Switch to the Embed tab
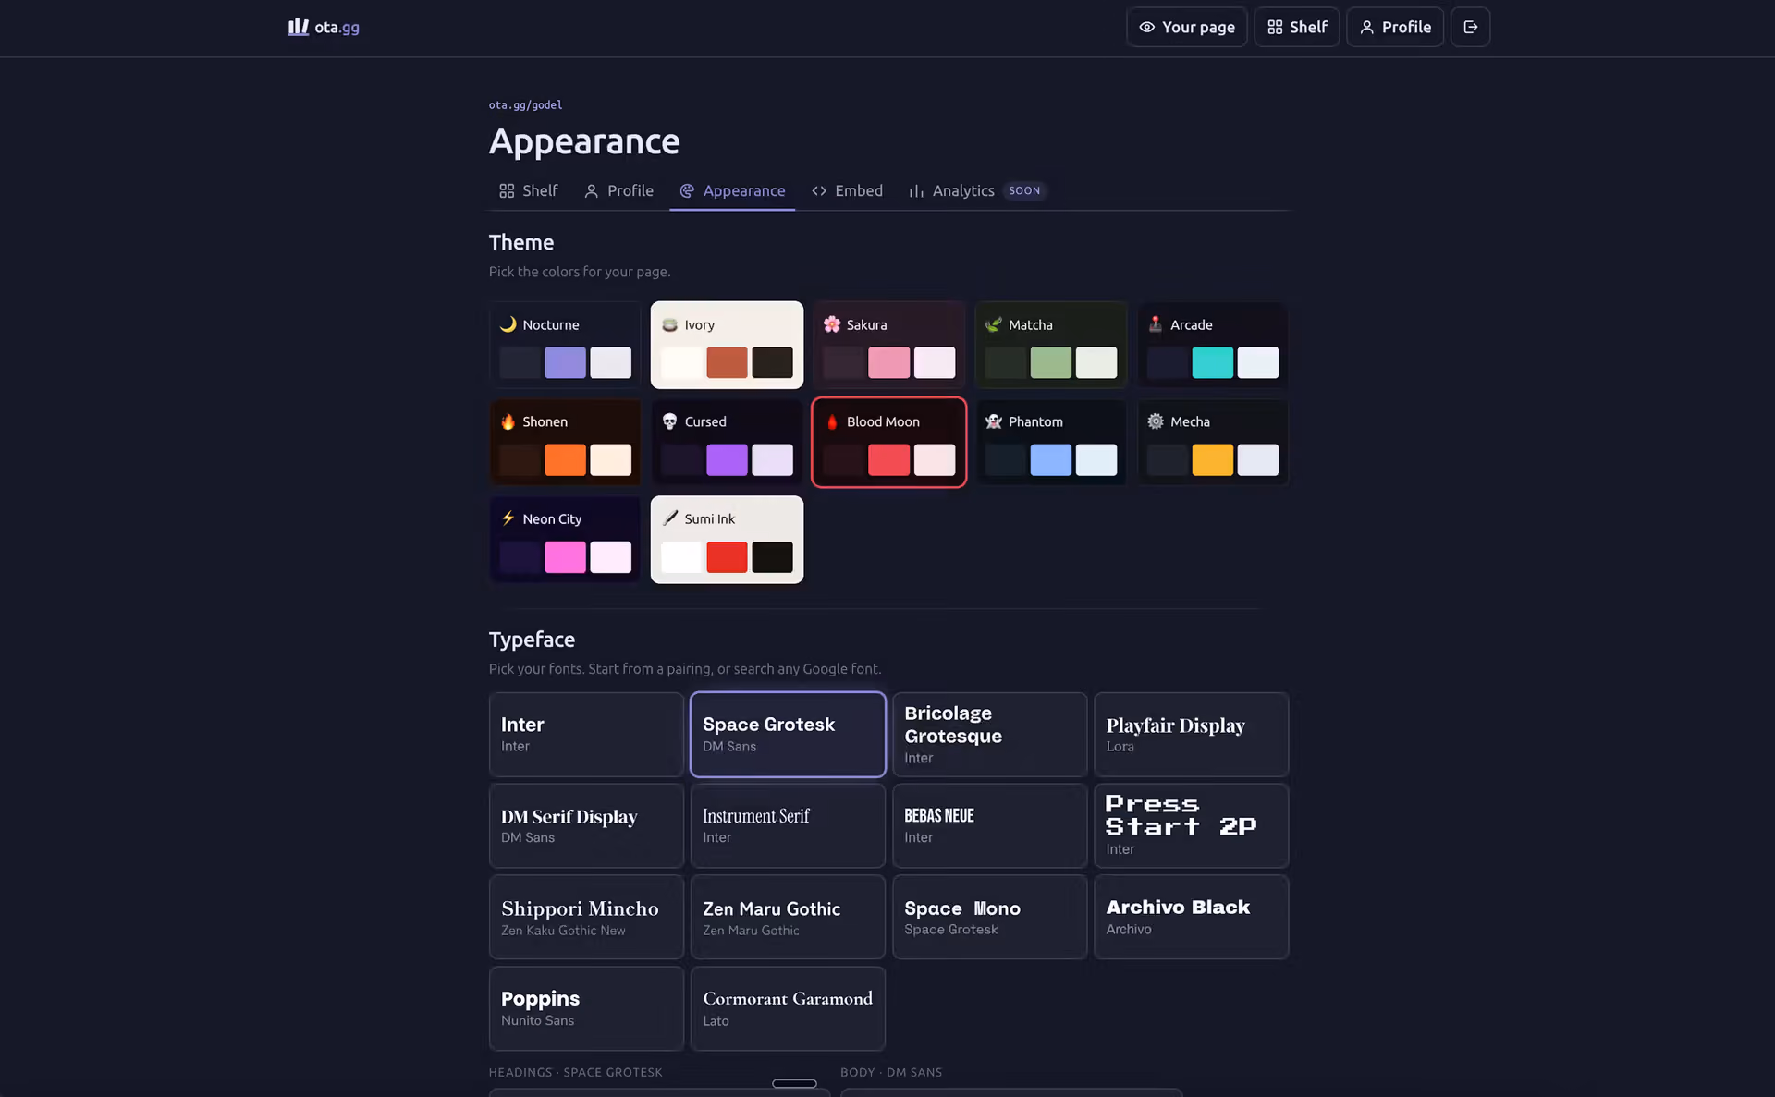Image resolution: width=1775 pixels, height=1097 pixels. [x=847, y=190]
